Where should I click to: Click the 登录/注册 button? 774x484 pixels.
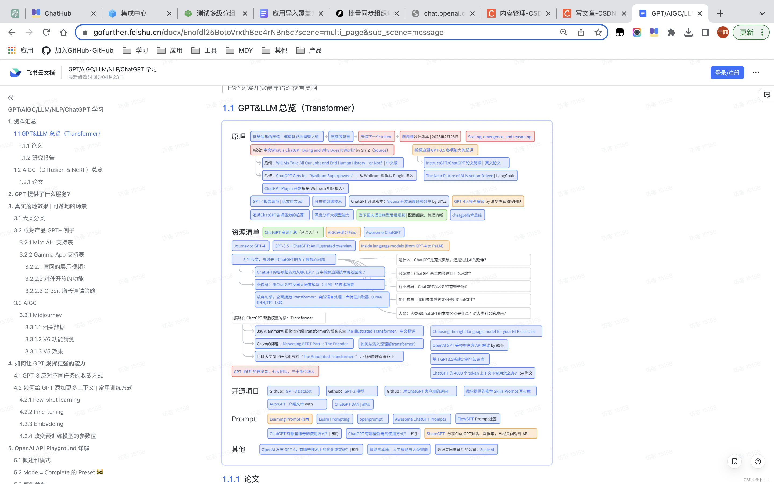(x=727, y=73)
